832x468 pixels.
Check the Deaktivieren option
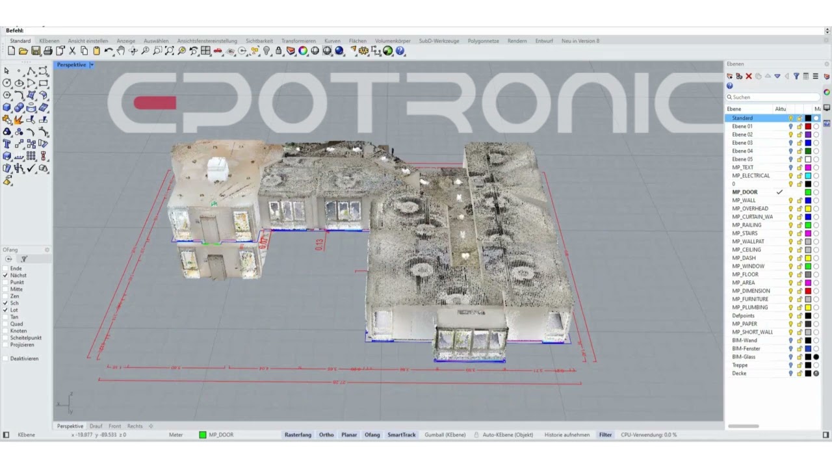[x=5, y=359]
